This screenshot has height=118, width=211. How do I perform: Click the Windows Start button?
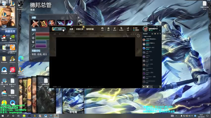(3, 116)
